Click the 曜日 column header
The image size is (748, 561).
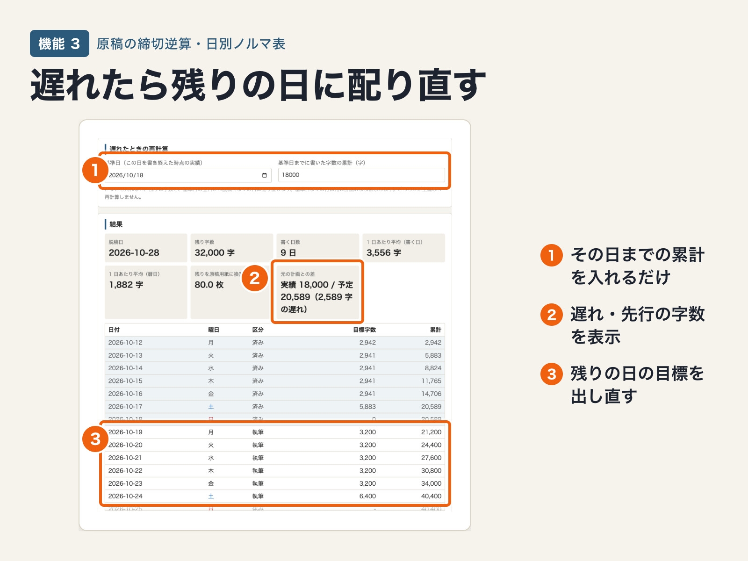pos(214,330)
